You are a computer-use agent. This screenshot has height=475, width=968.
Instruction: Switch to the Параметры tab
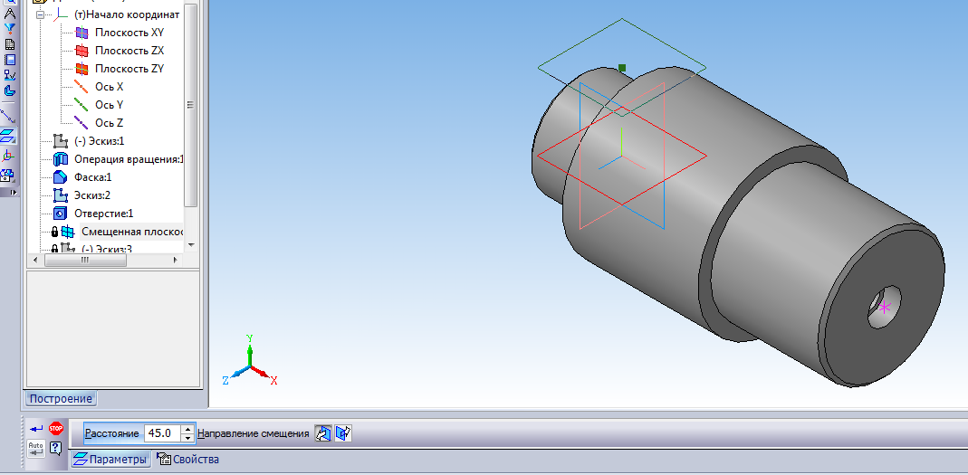pyautogui.click(x=110, y=460)
